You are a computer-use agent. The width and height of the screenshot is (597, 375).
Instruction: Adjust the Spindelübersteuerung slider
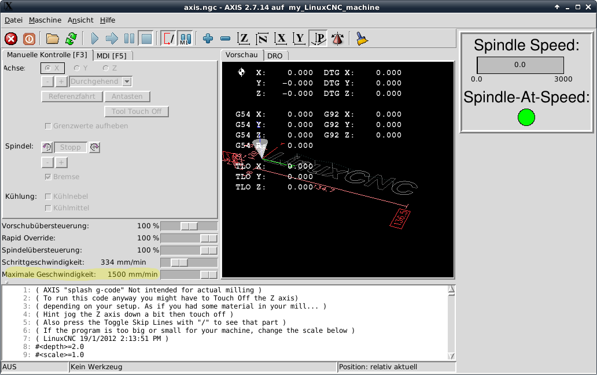tap(189, 251)
